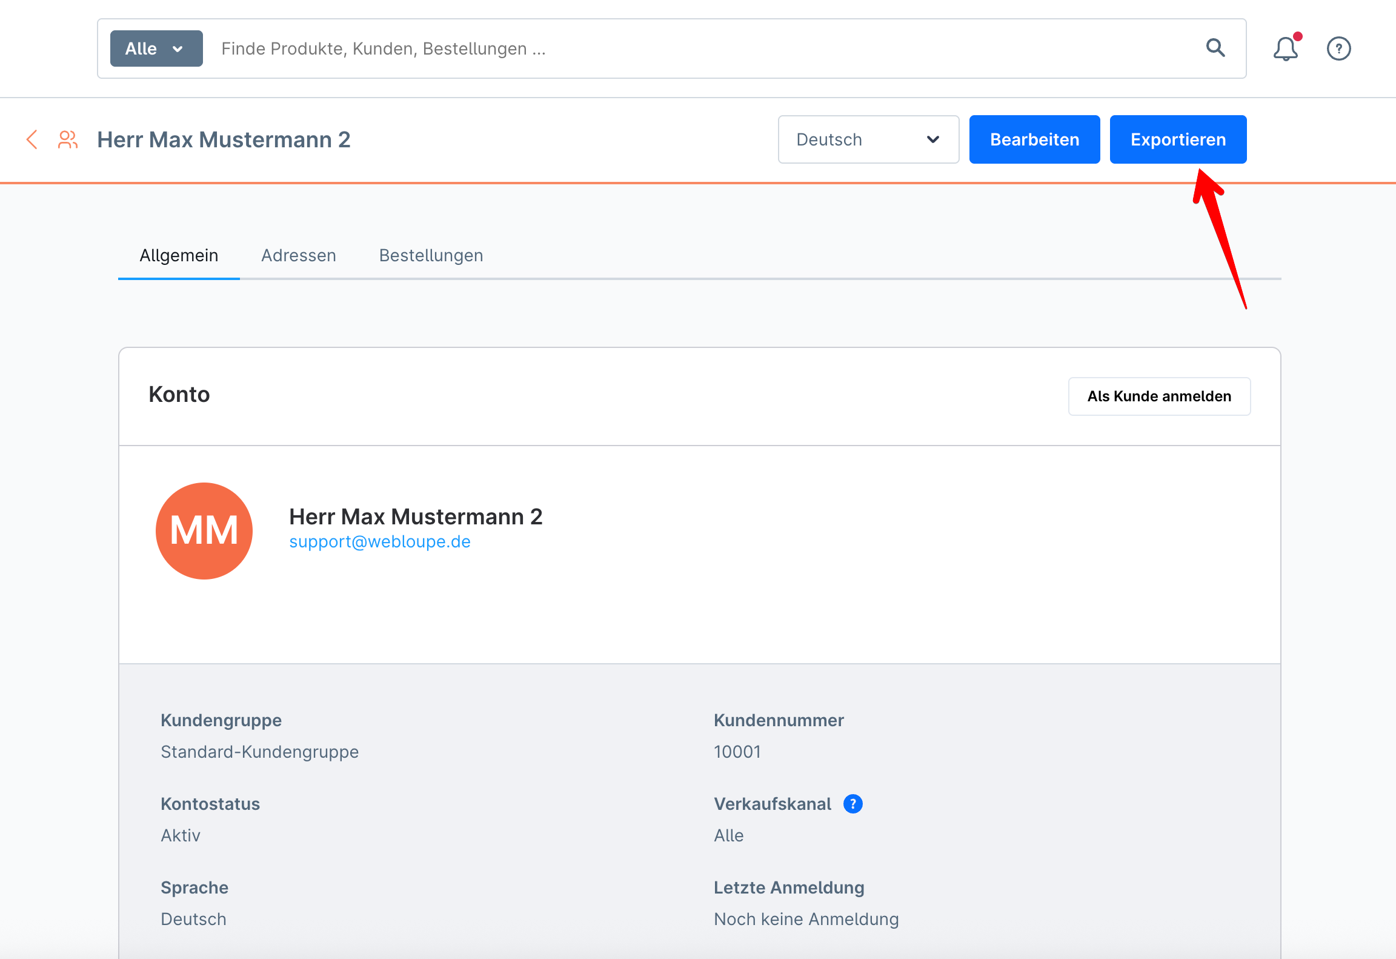The width and height of the screenshot is (1396, 959).
Task: Click Als Kunde anmelden
Action: pos(1159,396)
